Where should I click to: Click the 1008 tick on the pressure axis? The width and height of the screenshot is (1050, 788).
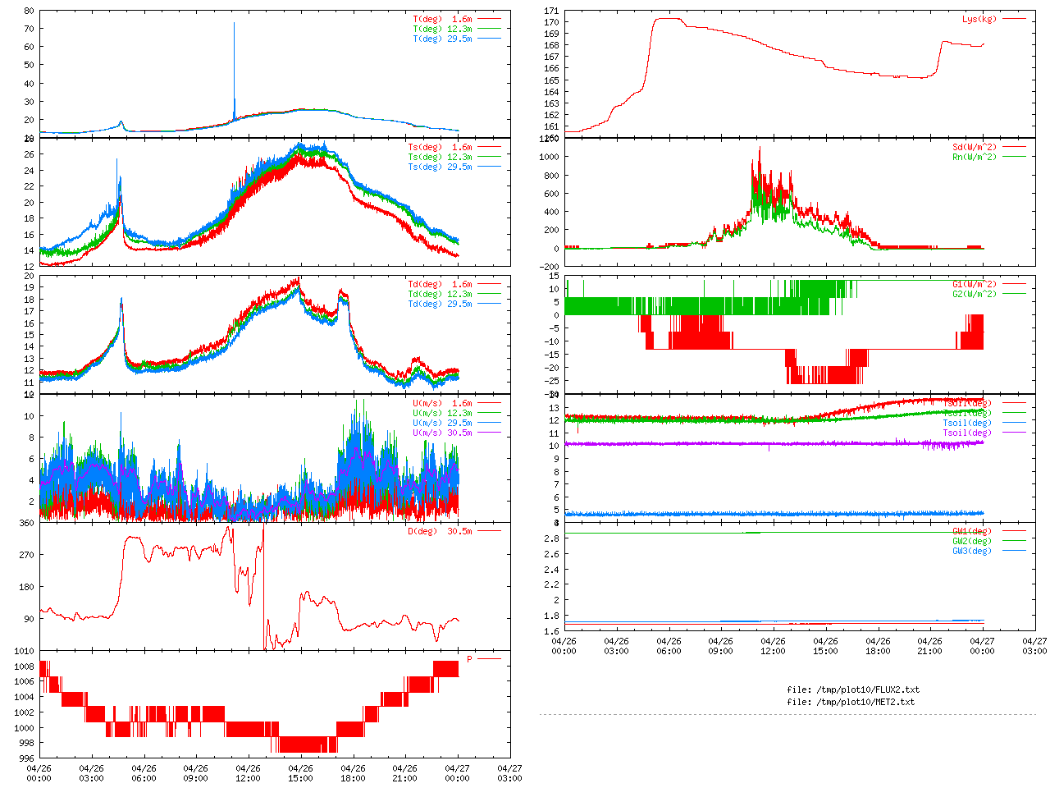[24, 667]
